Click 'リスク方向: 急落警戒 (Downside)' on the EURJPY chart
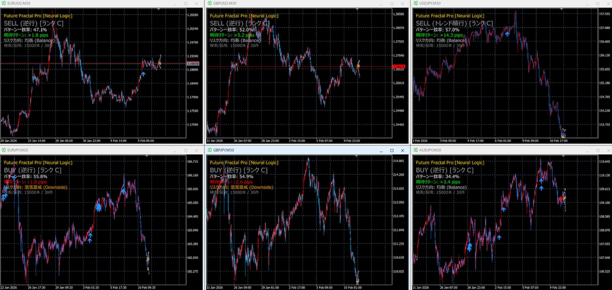The height and width of the screenshot is (290, 612). (35, 187)
